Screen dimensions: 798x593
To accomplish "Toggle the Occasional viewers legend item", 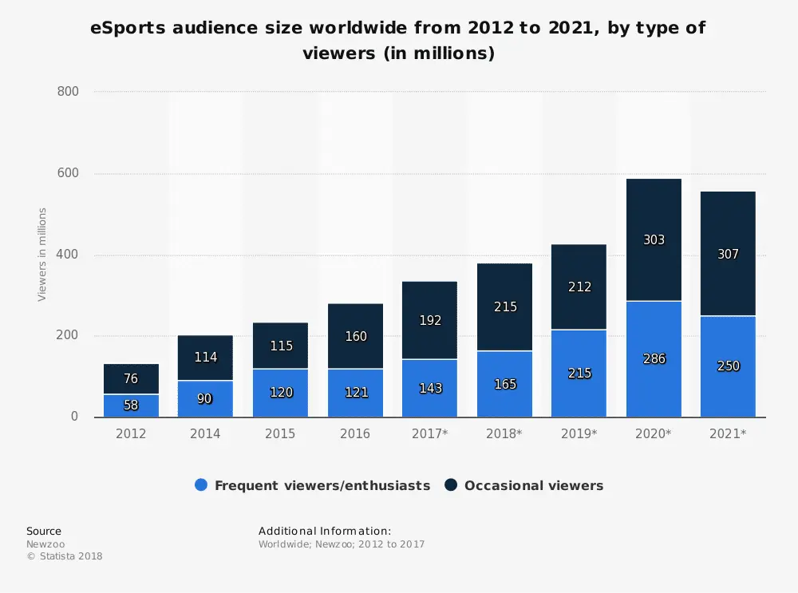I will tap(523, 485).
